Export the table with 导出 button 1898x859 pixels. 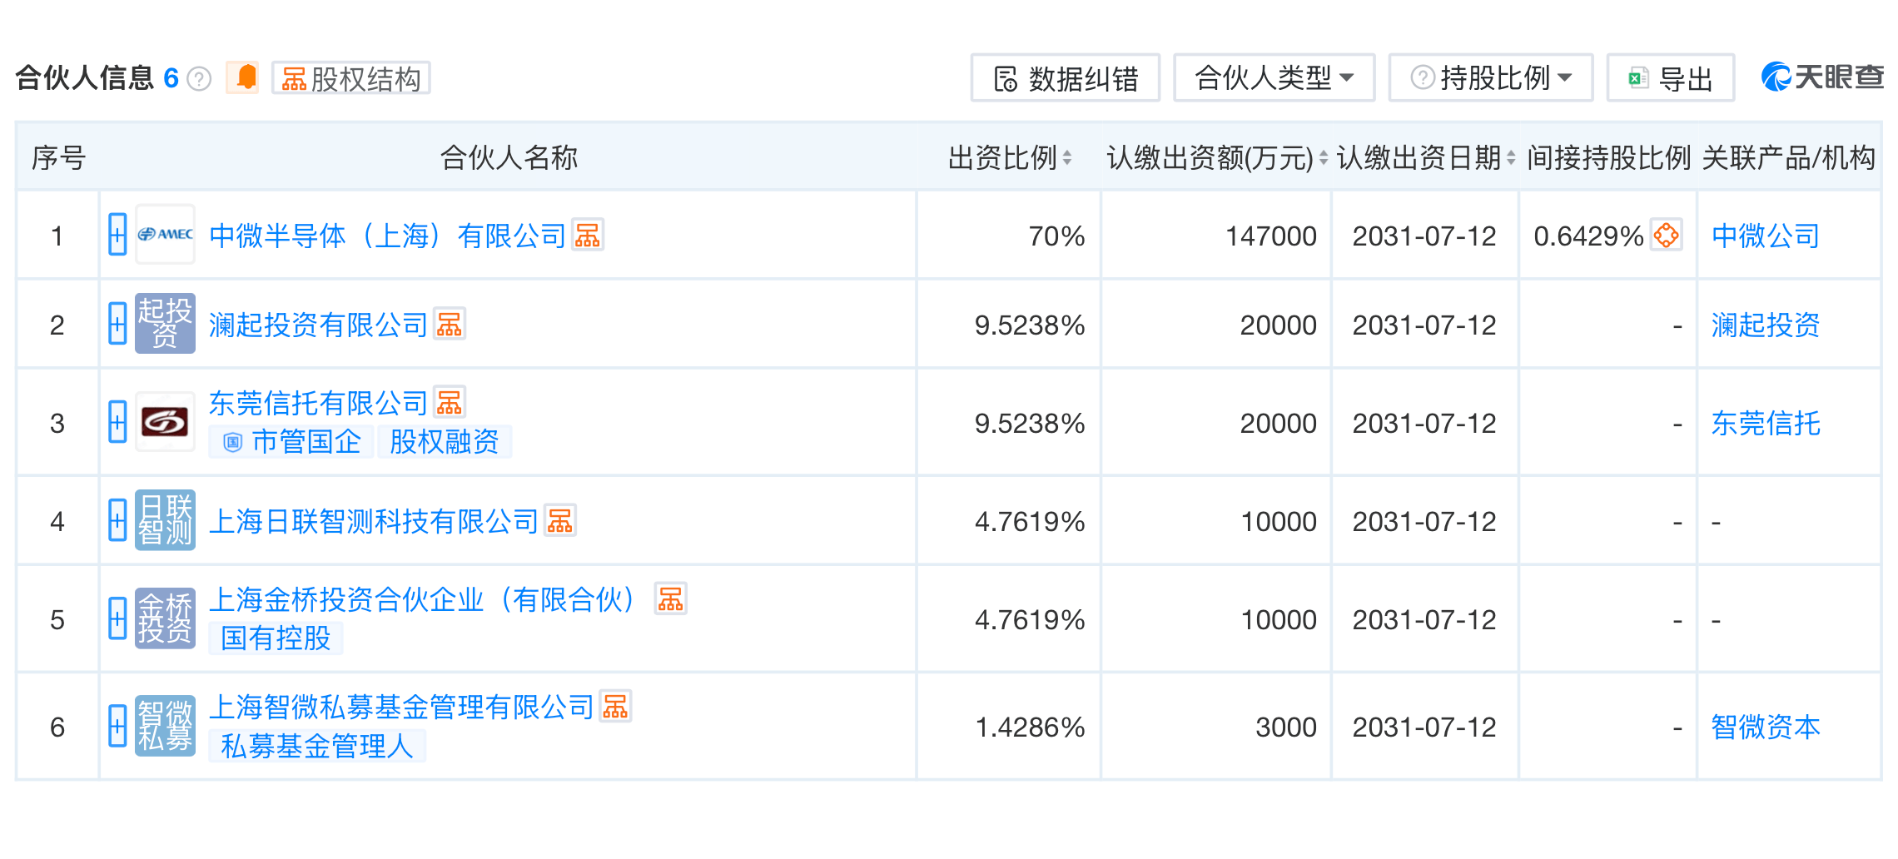tap(1671, 78)
